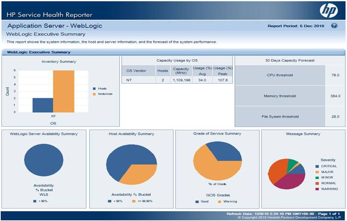The image size is (347, 221).
Task: Click the 34.0 average usage value
Action: coord(202,80)
